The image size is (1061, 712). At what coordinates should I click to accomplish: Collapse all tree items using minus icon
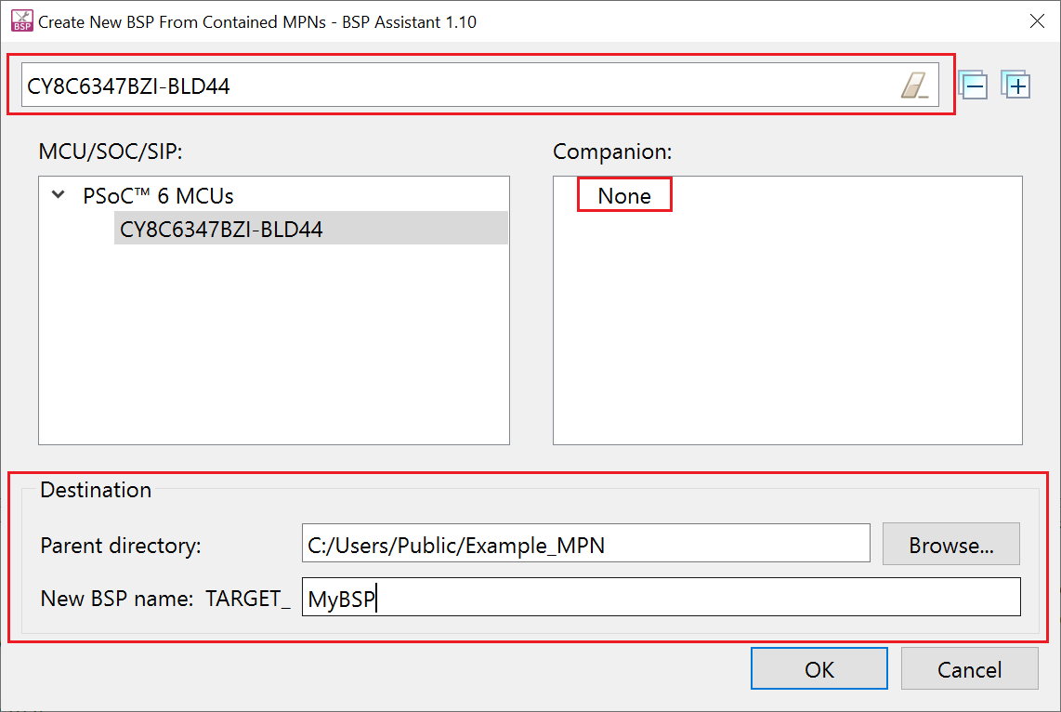(973, 86)
